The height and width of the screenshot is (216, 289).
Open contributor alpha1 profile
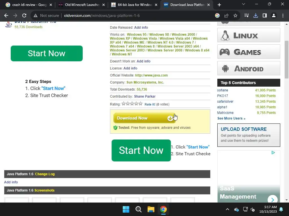click(222, 107)
